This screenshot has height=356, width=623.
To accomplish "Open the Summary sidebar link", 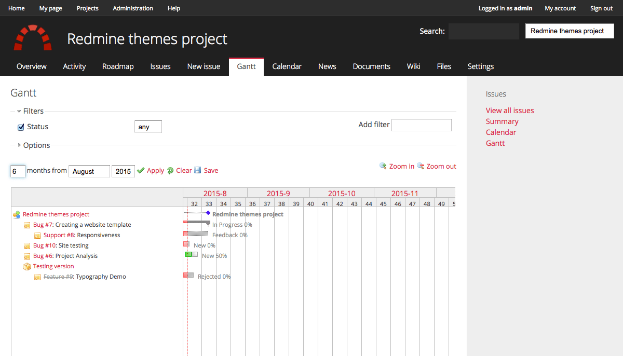I will point(502,121).
